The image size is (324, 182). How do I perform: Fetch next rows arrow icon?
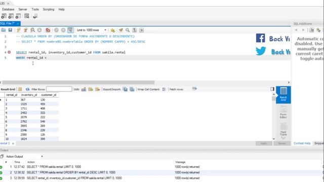click(194, 89)
